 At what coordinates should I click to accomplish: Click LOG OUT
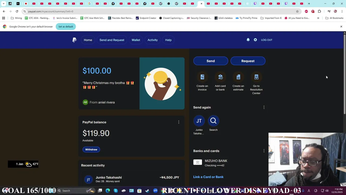click(x=267, y=40)
